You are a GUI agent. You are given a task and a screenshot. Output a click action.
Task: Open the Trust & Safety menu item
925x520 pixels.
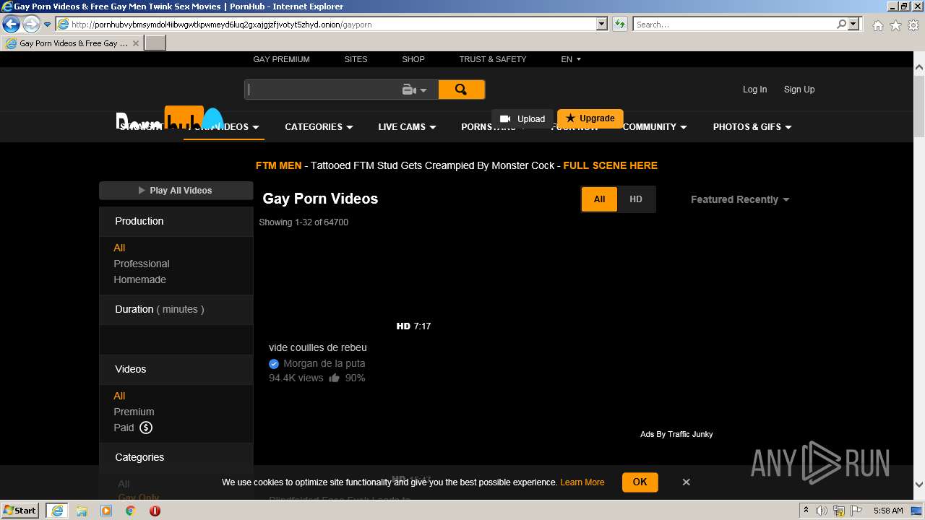tap(493, 59)
